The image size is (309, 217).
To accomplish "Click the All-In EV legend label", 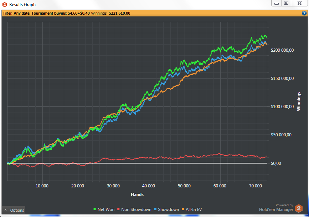I will (x=194, y=210).
